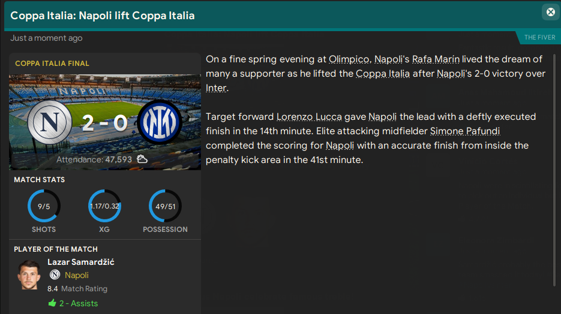This screenshot has width=561, height=314.
Task: Open the Coppa Italia competition link in text
Action: [383, 74]
